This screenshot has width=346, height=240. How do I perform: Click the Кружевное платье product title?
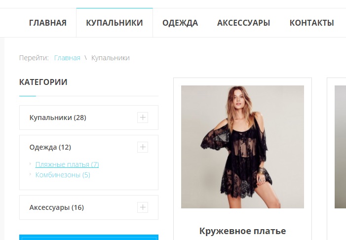pos(242,231)
